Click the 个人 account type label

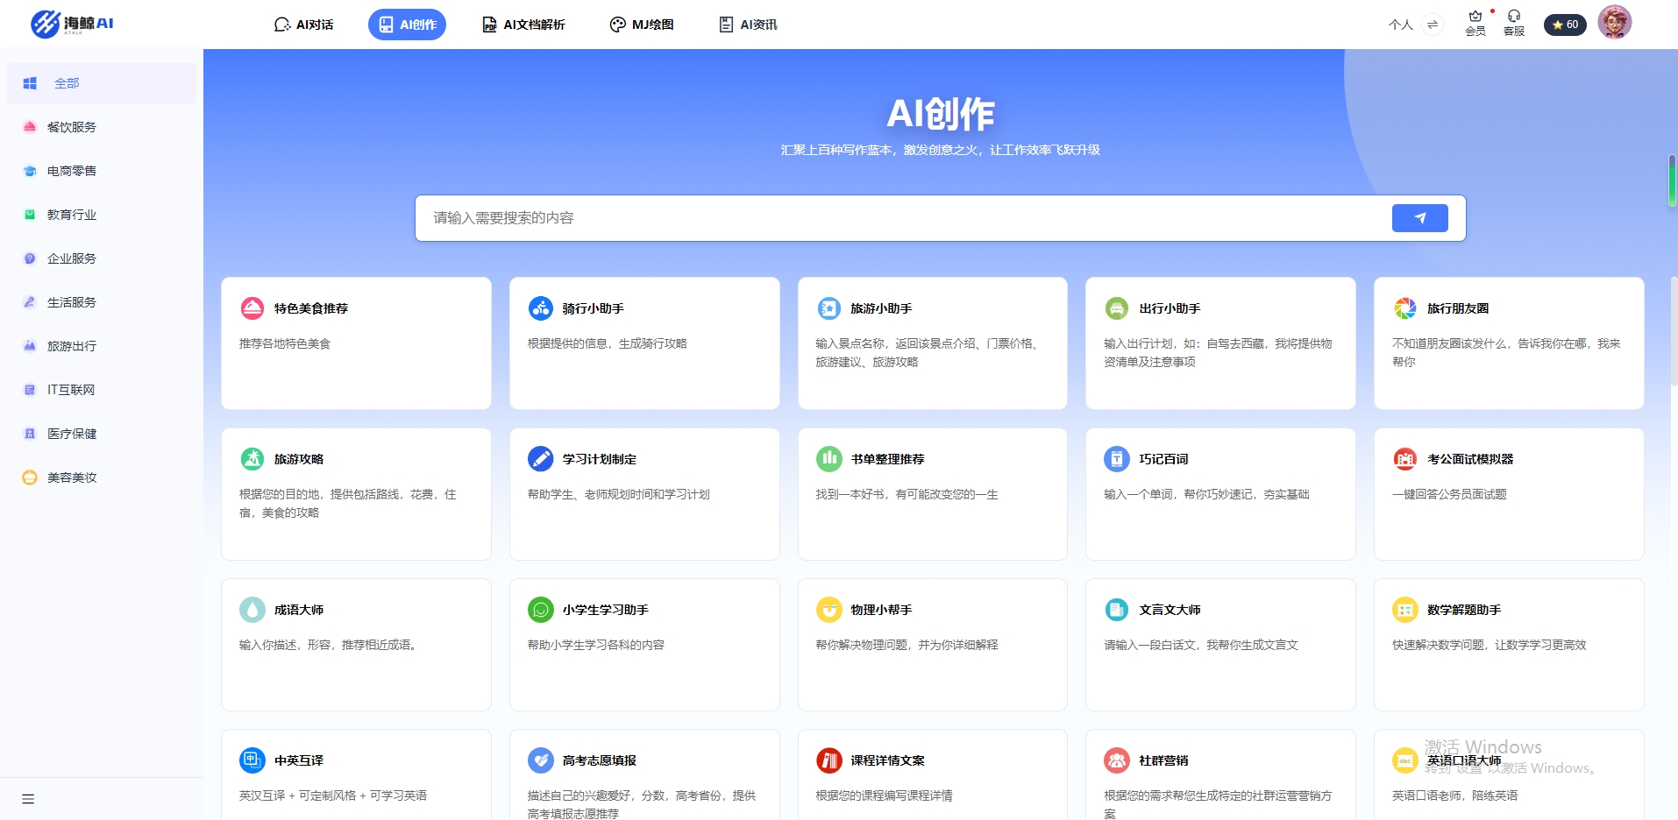1401,25
